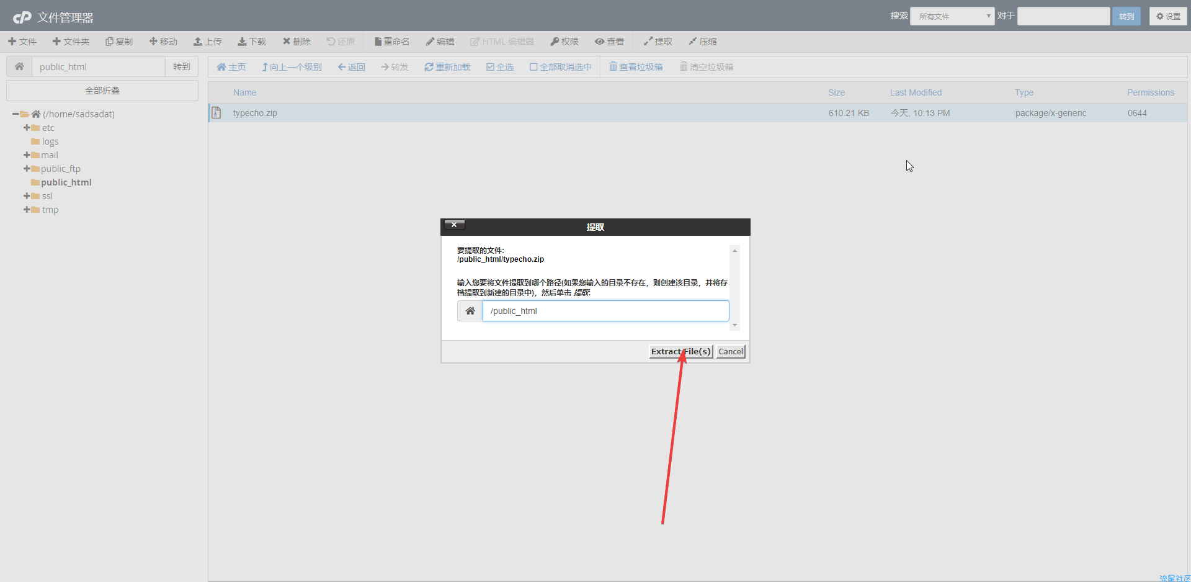Viewport: 1191px width, 582px height.
Task: Open the 上传 upload tool
Action: 208,42
